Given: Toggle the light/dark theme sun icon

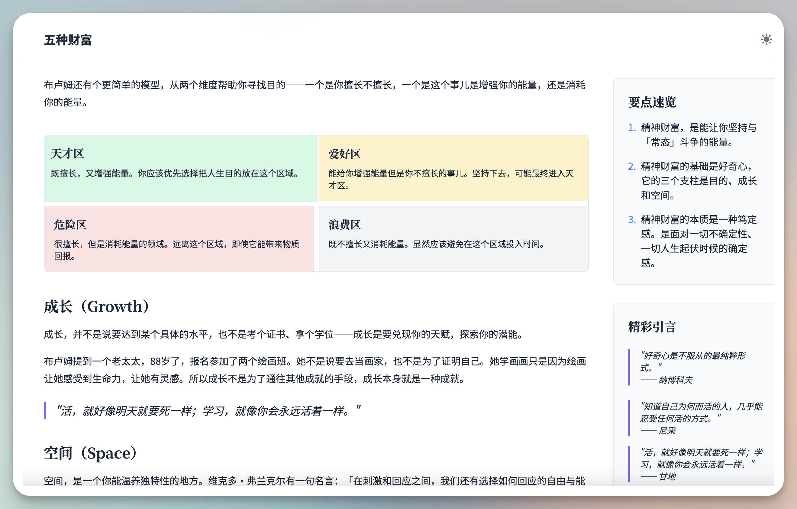Looking at the screenshot, I should click(x=766, y=39).
